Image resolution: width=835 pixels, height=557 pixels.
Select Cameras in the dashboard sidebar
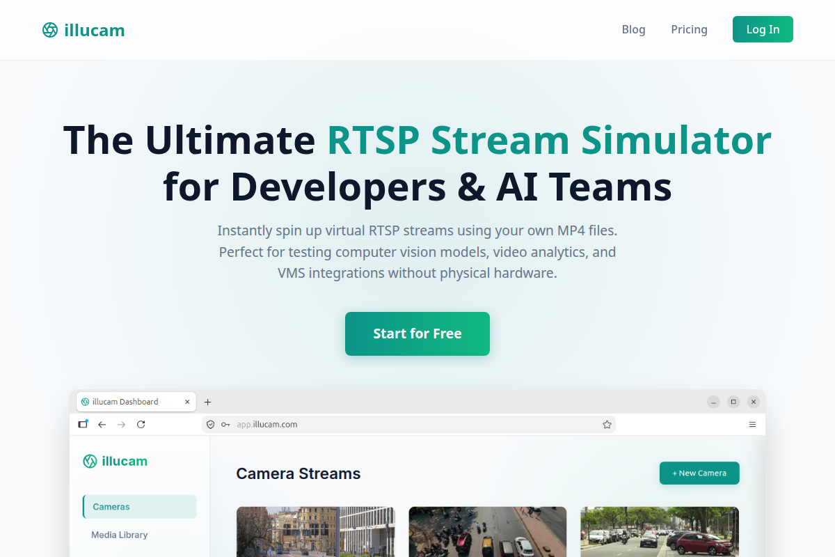(x=139, y=507)
